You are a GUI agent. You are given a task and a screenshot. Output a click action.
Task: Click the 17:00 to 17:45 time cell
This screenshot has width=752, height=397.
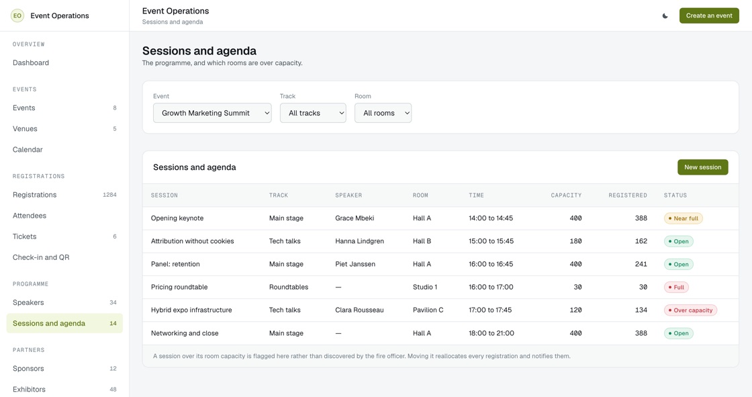point(490,310)
